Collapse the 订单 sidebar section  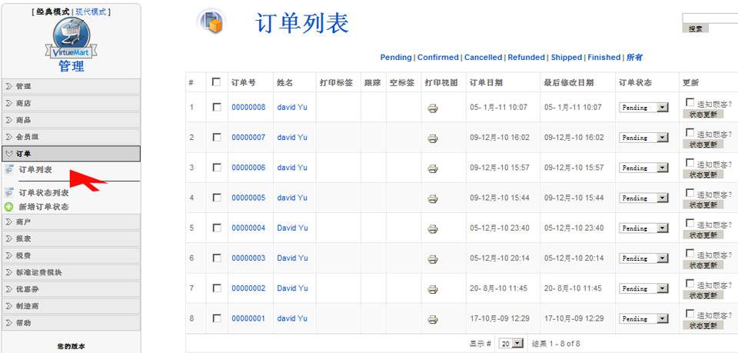click(71, 154)
